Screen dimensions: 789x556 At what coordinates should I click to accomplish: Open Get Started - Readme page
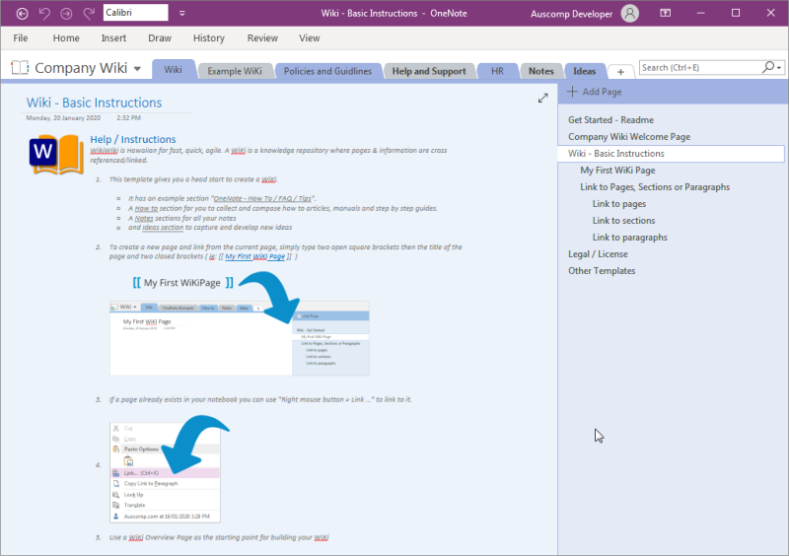click(610, 119)
